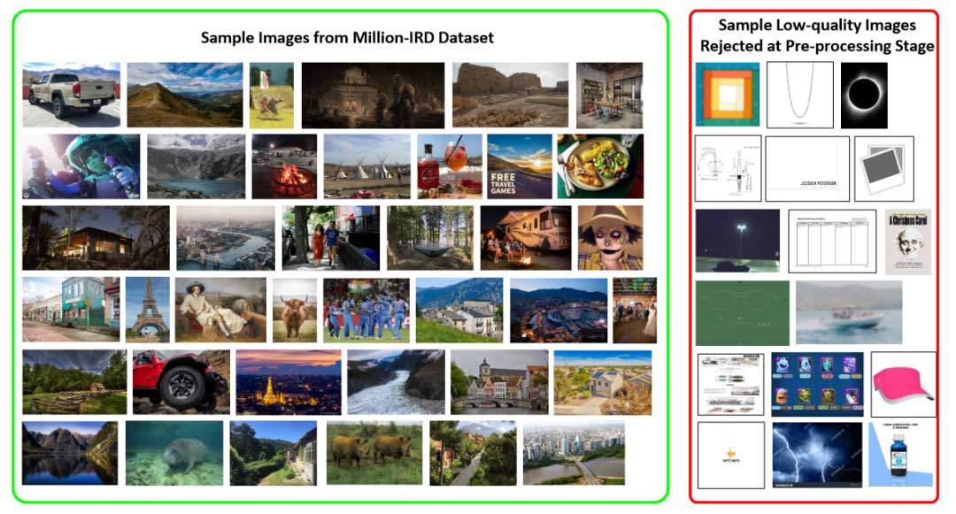Open the salad plate image
The image size is (956, 514).
click(x=599, y=166)
